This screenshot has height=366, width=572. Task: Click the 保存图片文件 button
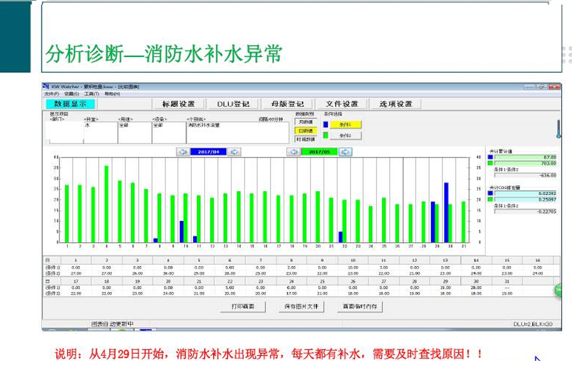(x=301, y=307)
